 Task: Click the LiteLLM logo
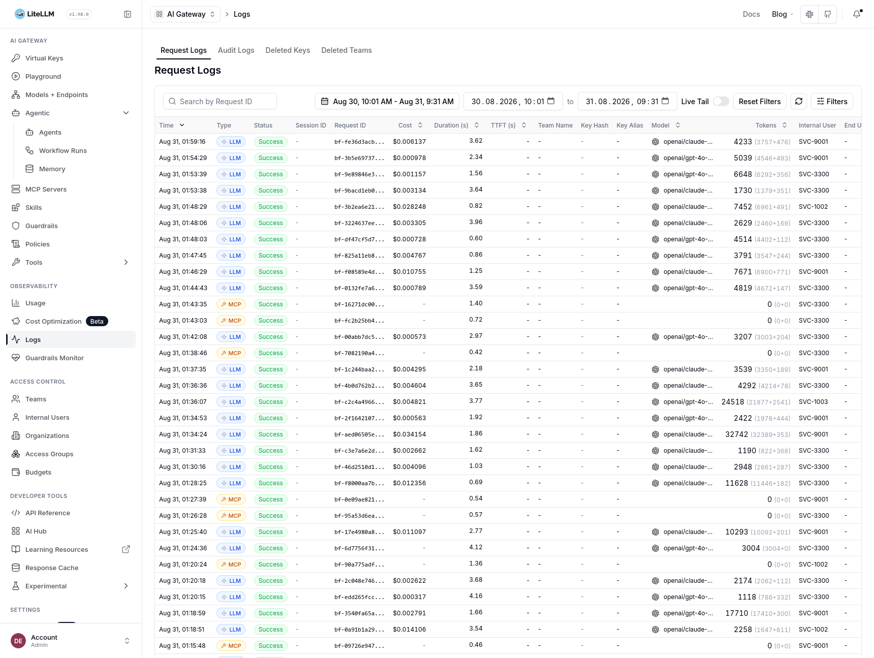(35, 14)
